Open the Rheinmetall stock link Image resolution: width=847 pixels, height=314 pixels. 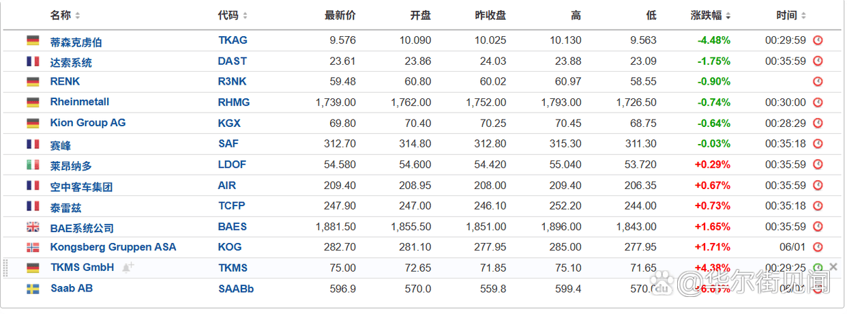tap(80, 102)
